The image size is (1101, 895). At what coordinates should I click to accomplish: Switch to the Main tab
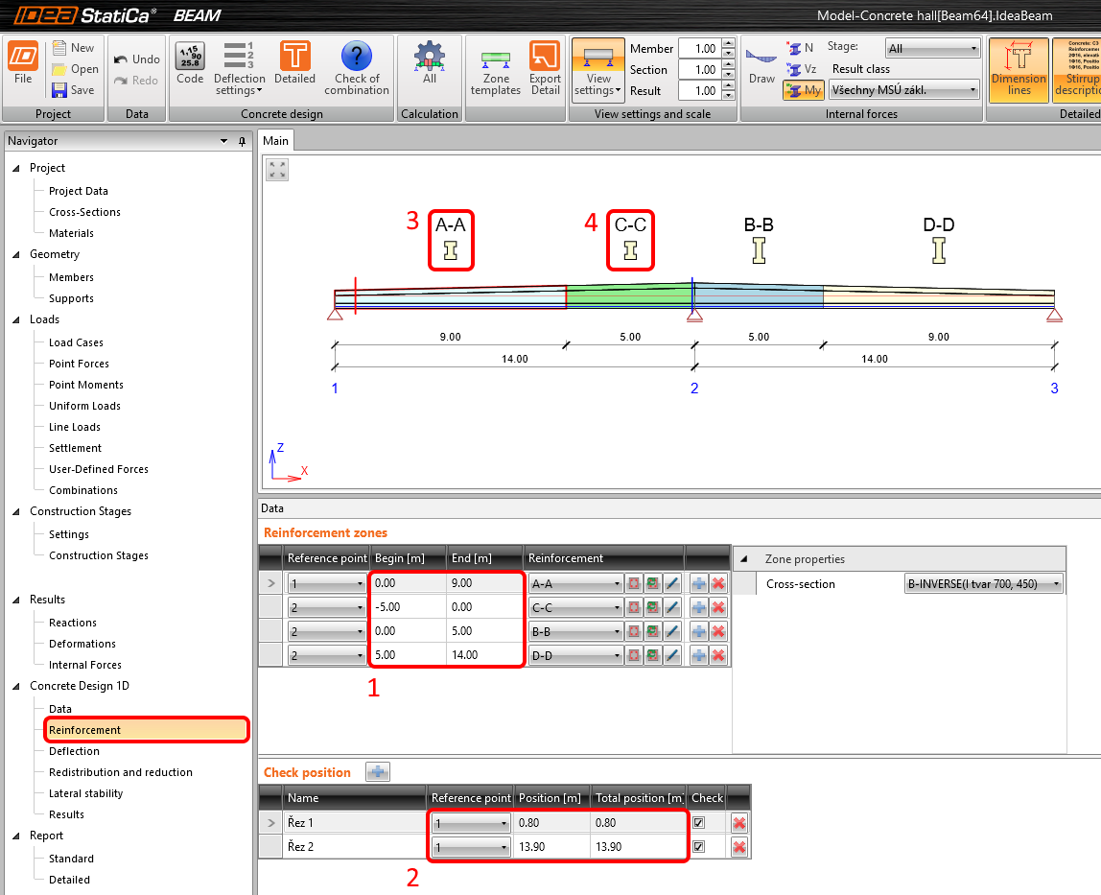click(x=275, y=140)
